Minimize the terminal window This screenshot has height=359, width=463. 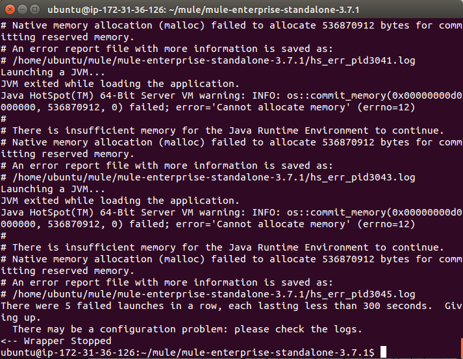[x=23, y=10]
